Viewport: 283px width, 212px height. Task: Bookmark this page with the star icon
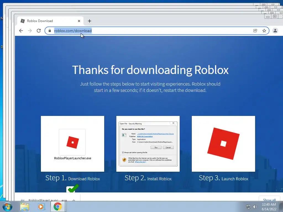(264, 31)
